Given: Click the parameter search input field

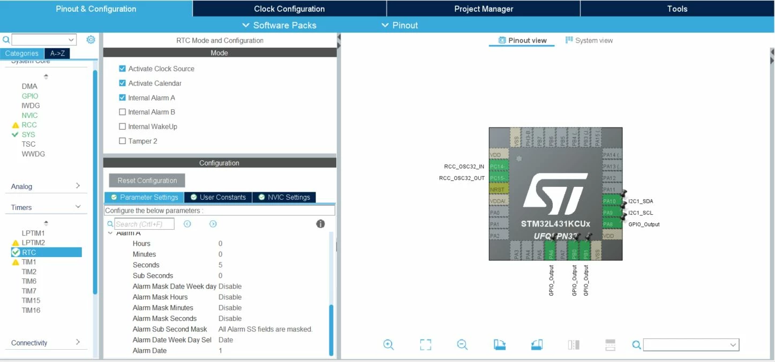Looking at the screenshot, I should [x=145, y=224].
